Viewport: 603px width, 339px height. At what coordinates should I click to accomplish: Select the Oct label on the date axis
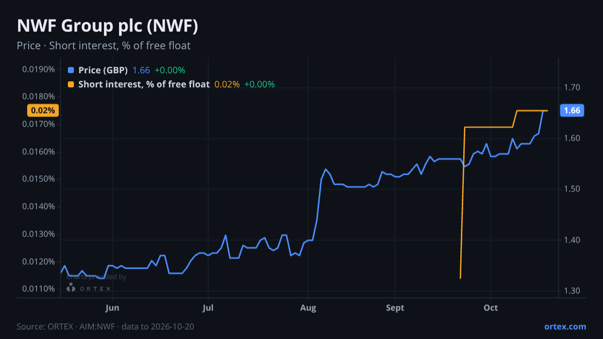pos(490,307)
